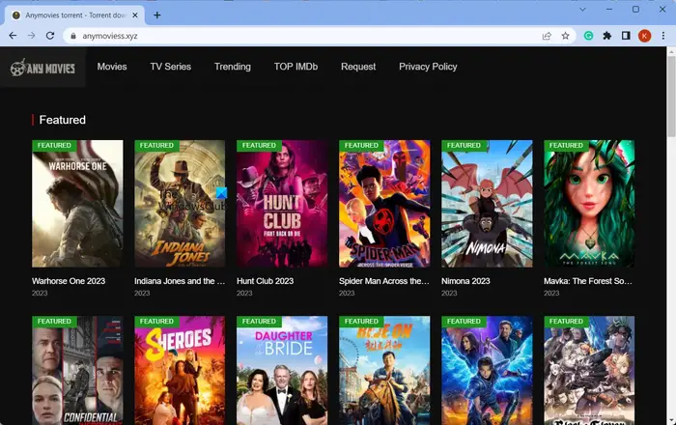Viewport: 676px width, 425px height.
Task: Click the Any Movies logo
Action: [42, 68]
